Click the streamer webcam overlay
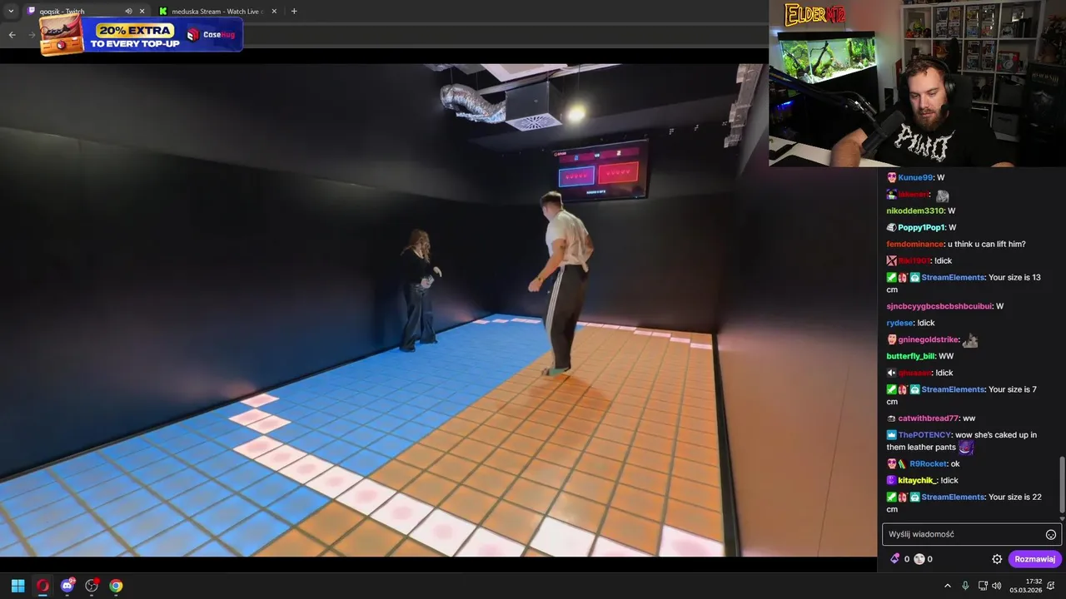The image size is (1066, 599). pyautogui.click(x=917, y=83)
